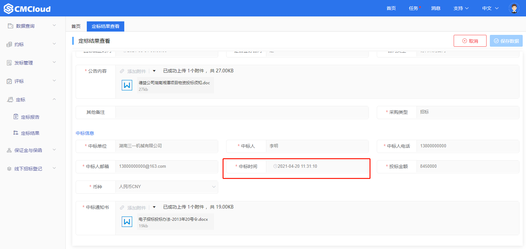The image size is (526, 249).
Task: Click the 投标金额 field 8450000
Action: click(468, 166)
